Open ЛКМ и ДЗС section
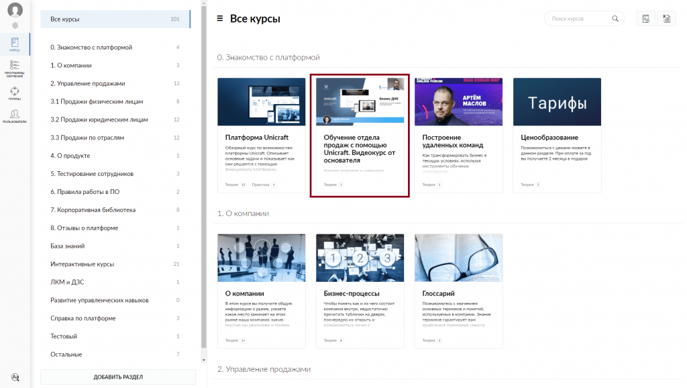 (115, 282)
